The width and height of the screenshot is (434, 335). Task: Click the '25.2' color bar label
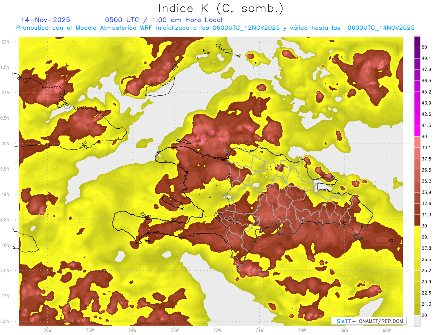(426, 270)
